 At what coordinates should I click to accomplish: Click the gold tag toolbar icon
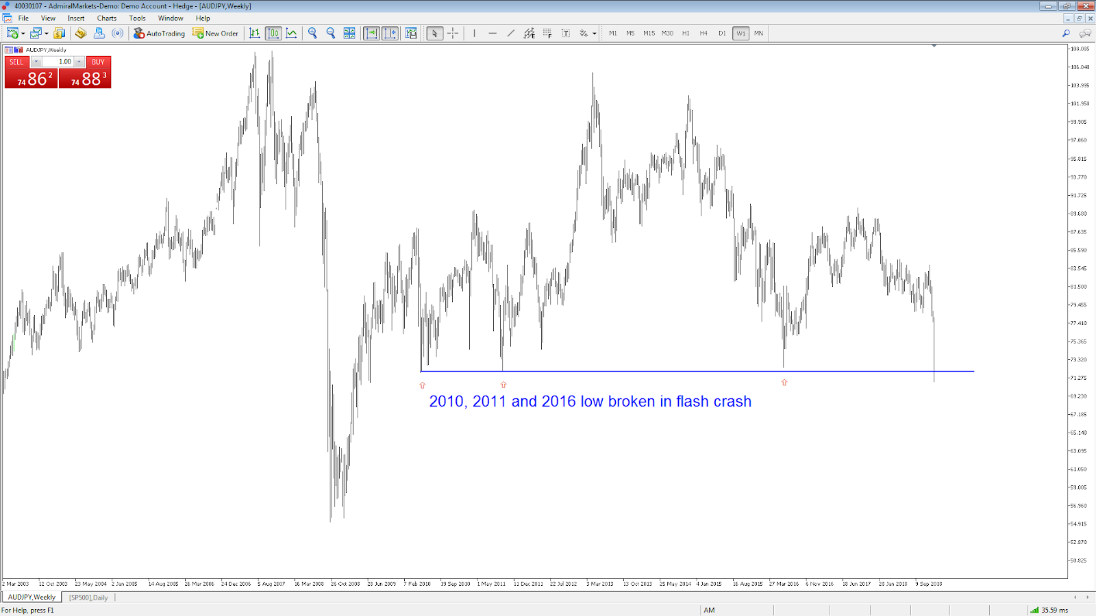[81, 33]
